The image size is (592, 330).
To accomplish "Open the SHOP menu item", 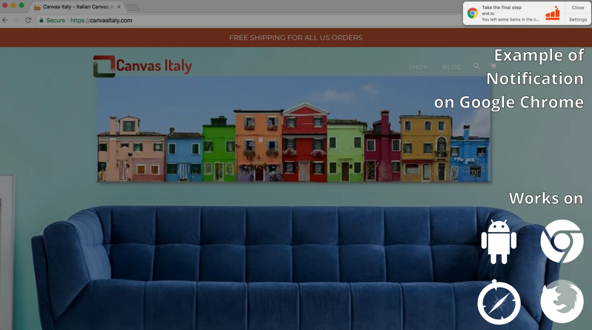I will click(x=418, y=67).
